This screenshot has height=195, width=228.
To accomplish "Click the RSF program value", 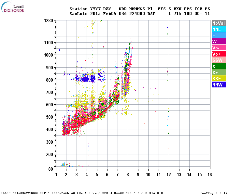I will tap(151, 14).
